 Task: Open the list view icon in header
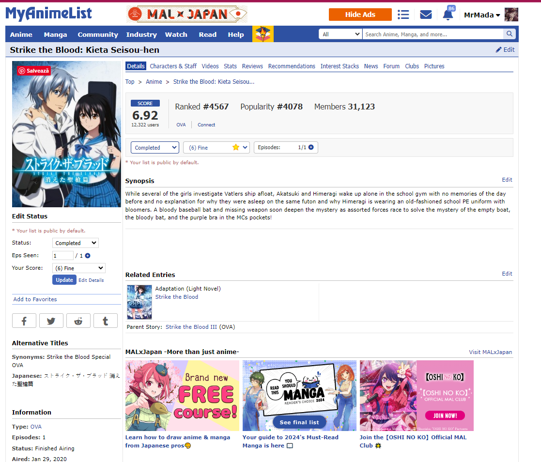[x=403, y=15]
